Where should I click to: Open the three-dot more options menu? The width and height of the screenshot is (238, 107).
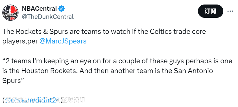point(230,11)
